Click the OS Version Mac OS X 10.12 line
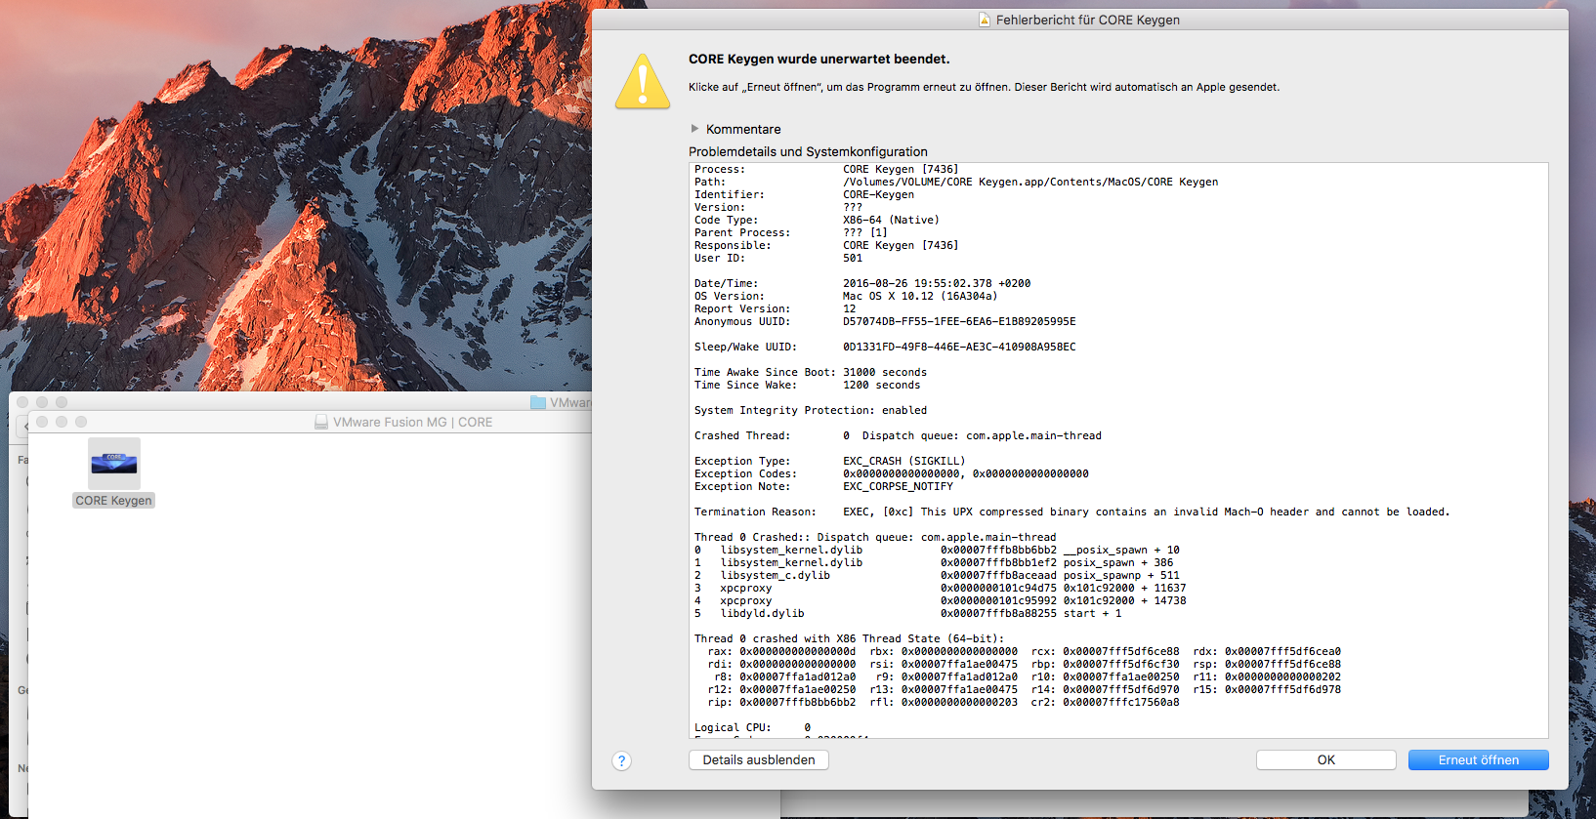Image resolution: width=1596 pixels, height=819 pixels. pyautogui.click(x=846, y=296)
